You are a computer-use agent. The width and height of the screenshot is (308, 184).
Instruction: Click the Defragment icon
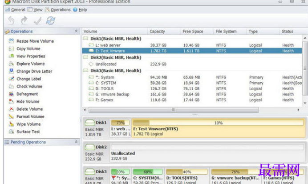pos(12,94)
